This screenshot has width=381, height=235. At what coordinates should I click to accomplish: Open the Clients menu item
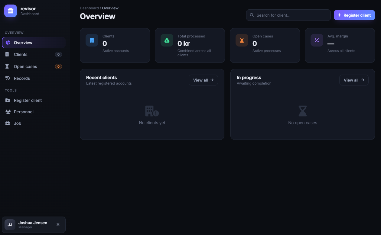[34, 54]
